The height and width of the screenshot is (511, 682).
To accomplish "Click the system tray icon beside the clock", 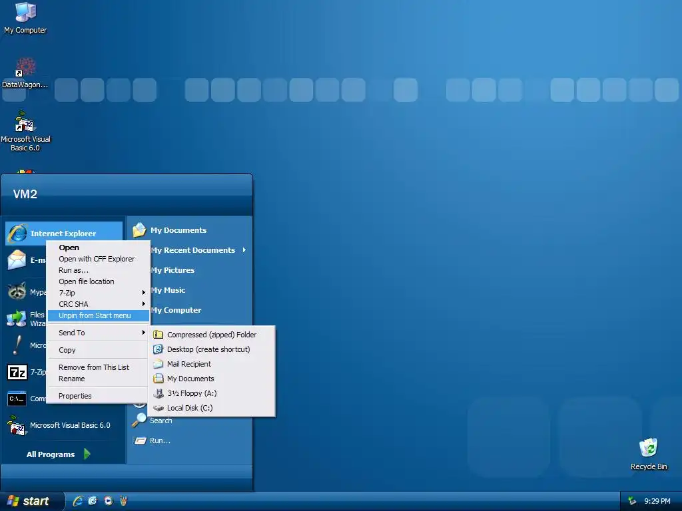I will point(631,501).
